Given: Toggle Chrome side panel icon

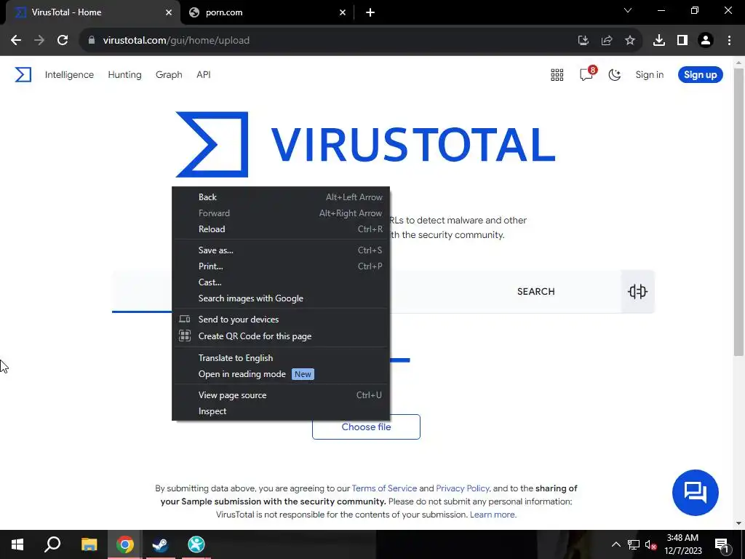Looking at the screenshot, I should pyautogui.click(x=682, y=41).
